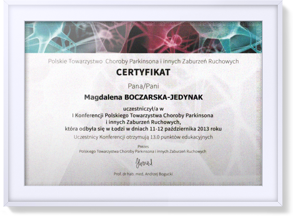
Task: Click the small society name under Prezes
Action: (143, 151)
